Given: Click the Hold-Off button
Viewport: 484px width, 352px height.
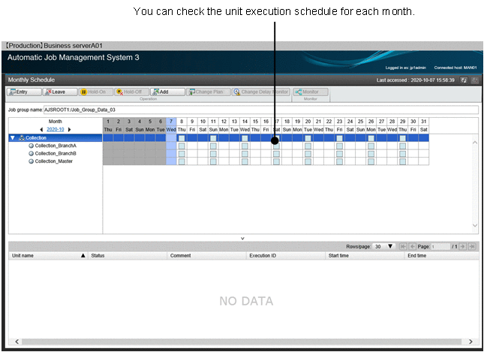Looking at the screenshot, I should 132,92.
